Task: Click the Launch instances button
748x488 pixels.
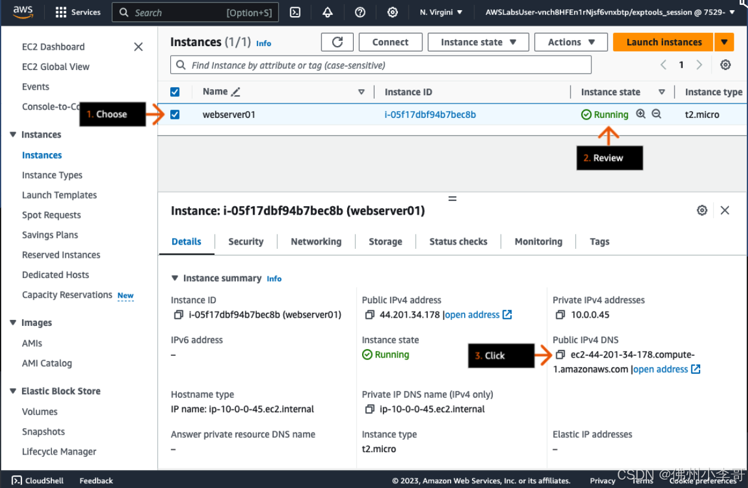Action: [663, 42]
